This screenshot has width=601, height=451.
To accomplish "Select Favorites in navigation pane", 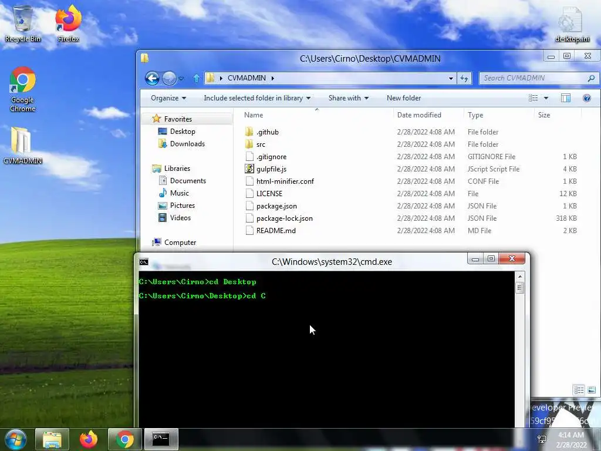I will pos(177,119).
